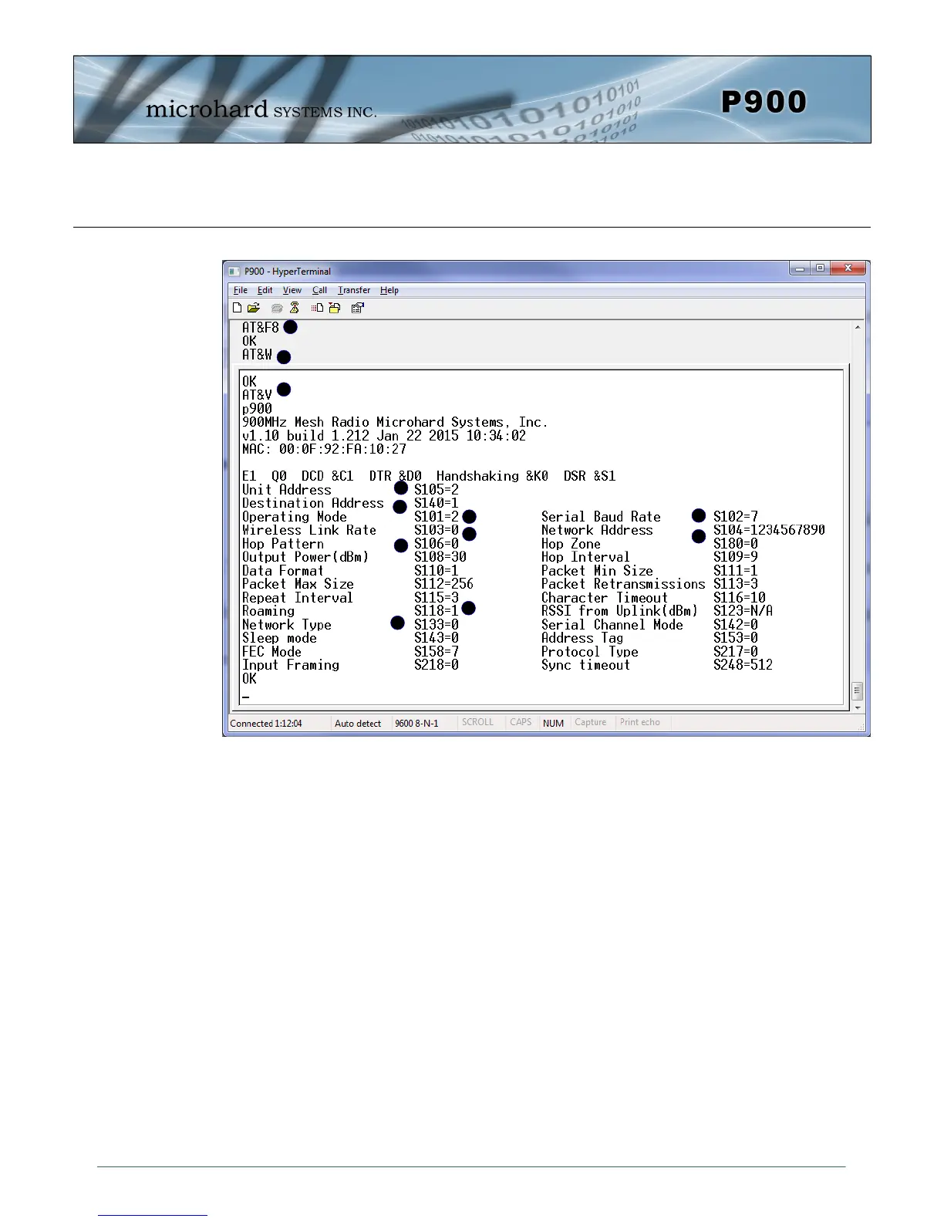
Task: Click the 'S103=0' Wireless Link Rate value
Action: click(437, 530)
